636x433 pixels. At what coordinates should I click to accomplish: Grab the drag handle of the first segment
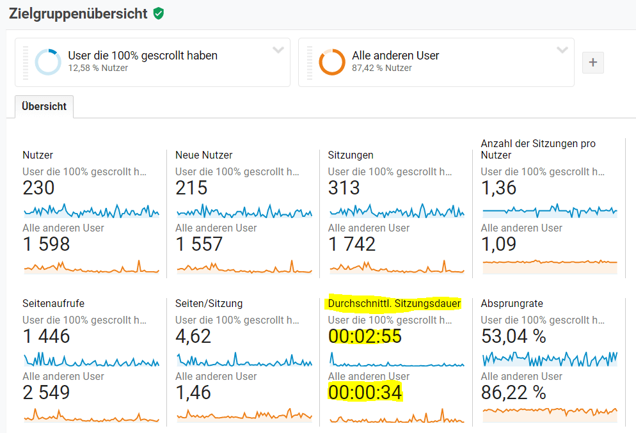point(26,62)
